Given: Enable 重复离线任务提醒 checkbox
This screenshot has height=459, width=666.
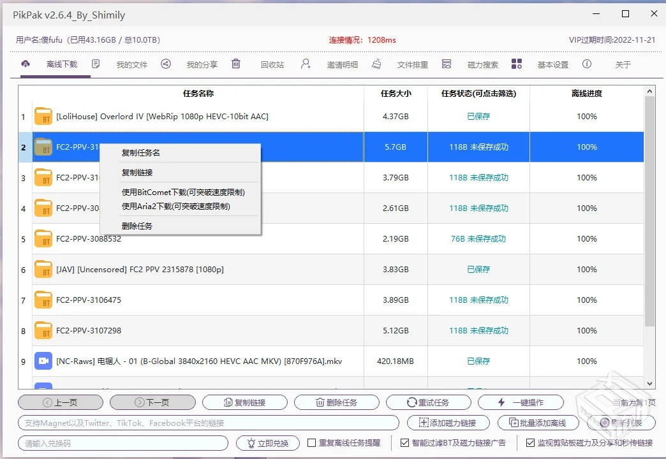Looking at the screenshot, I should pyautogui.click(x=312, y=443).
